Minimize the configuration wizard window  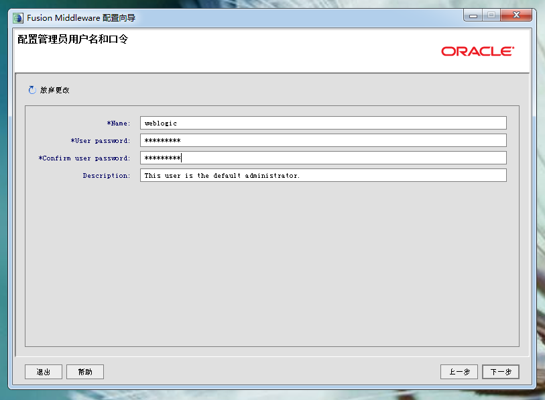(x=473, y=15)
